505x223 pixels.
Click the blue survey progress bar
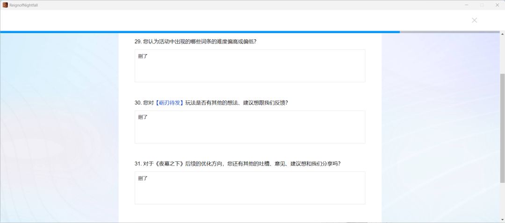(x=200, y=32)
